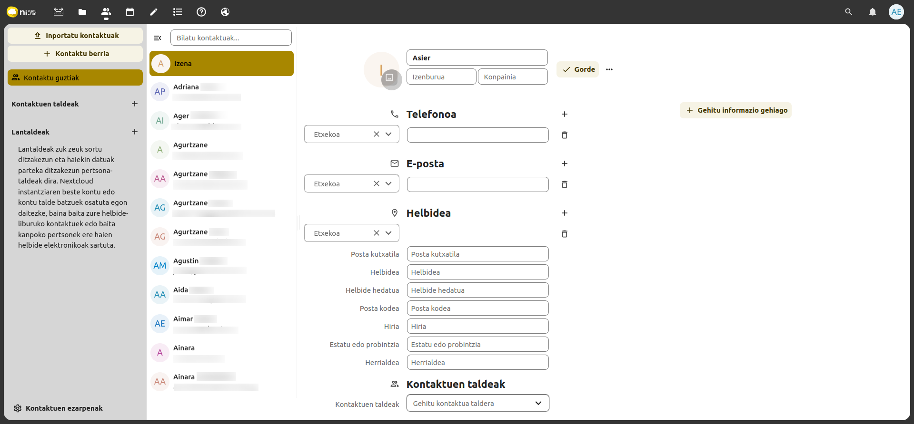
Task: Open the Tasks list icon
Action: [178, 12]
